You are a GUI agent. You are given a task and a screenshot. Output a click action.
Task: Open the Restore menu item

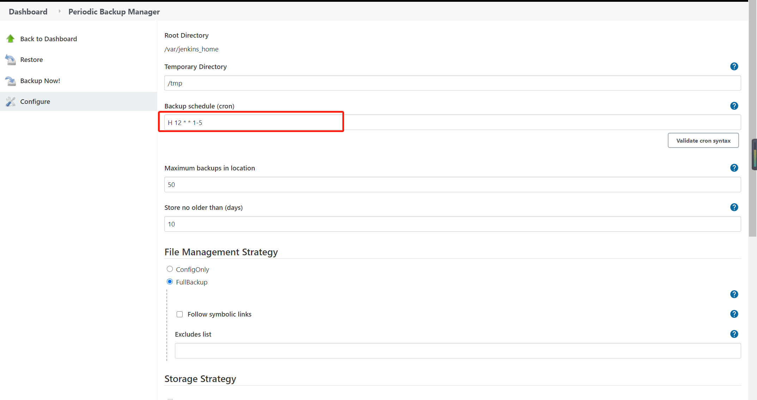31,60
